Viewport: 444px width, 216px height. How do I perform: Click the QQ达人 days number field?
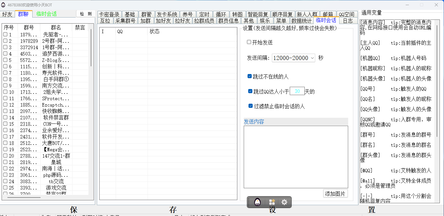(297, 91)
